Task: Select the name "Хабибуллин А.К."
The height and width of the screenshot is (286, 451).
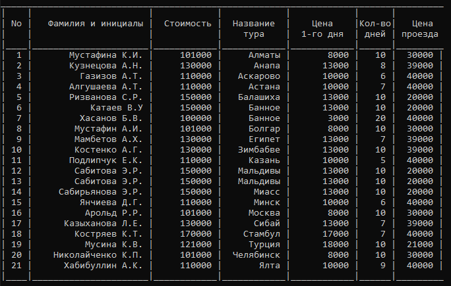Action: pyautogui.click(x=104, y=266)
